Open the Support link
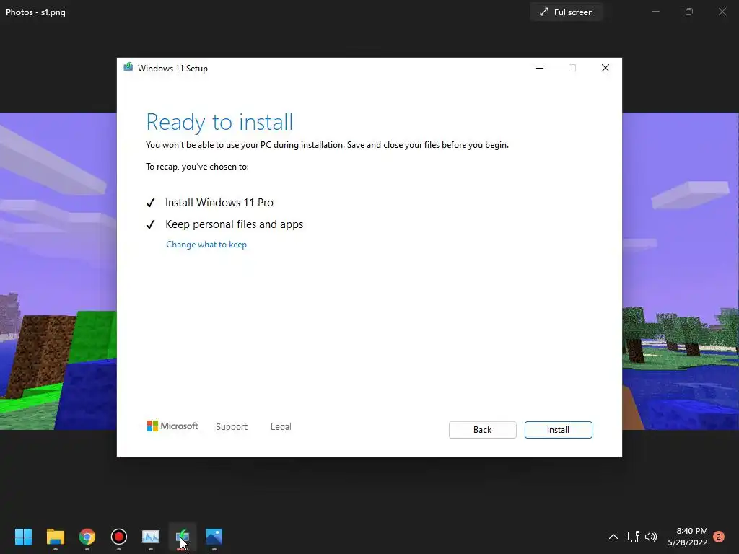 coord(232,427)
